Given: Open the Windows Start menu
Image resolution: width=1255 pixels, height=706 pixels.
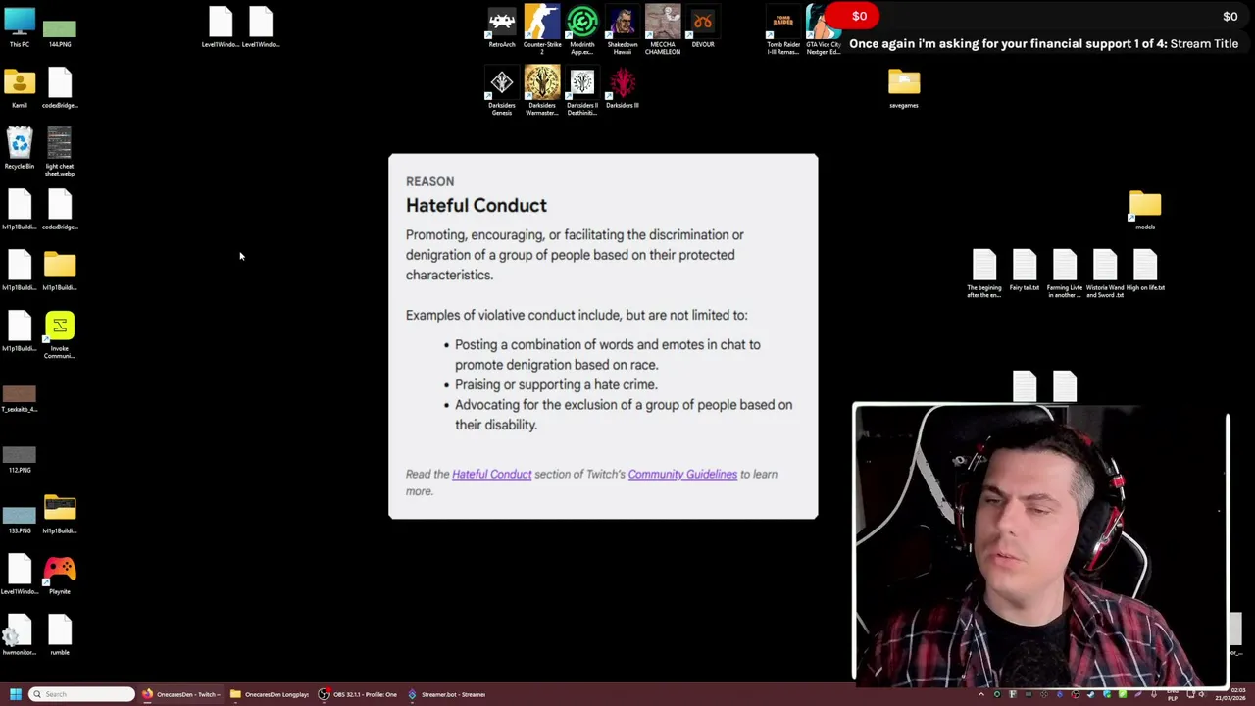Looking at the screenshot, I should point(15,694).
